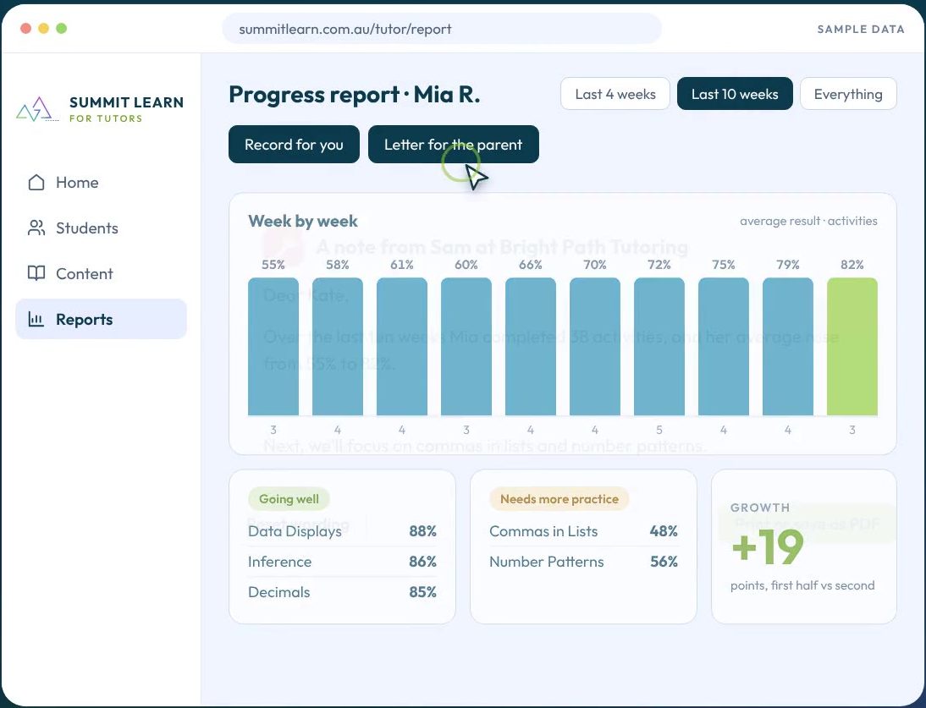Viewport: 926px width, 708px height.
Task: Click the 88% Data Displays value
Action: pyautogui.click(x=423, y=531)
